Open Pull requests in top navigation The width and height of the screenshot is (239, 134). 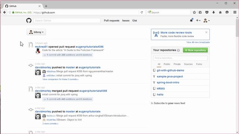(x=112, y=20)
